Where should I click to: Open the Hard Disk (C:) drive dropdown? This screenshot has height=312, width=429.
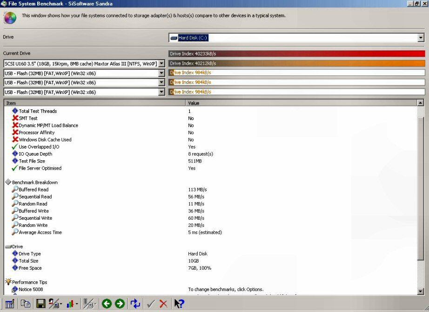coord(421,38)
